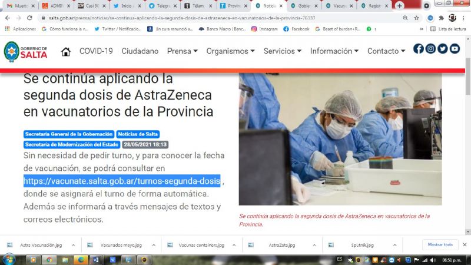Open Lista de lectura reading list
This screenshot has height=265, width=471.
[x=448, y=29]
